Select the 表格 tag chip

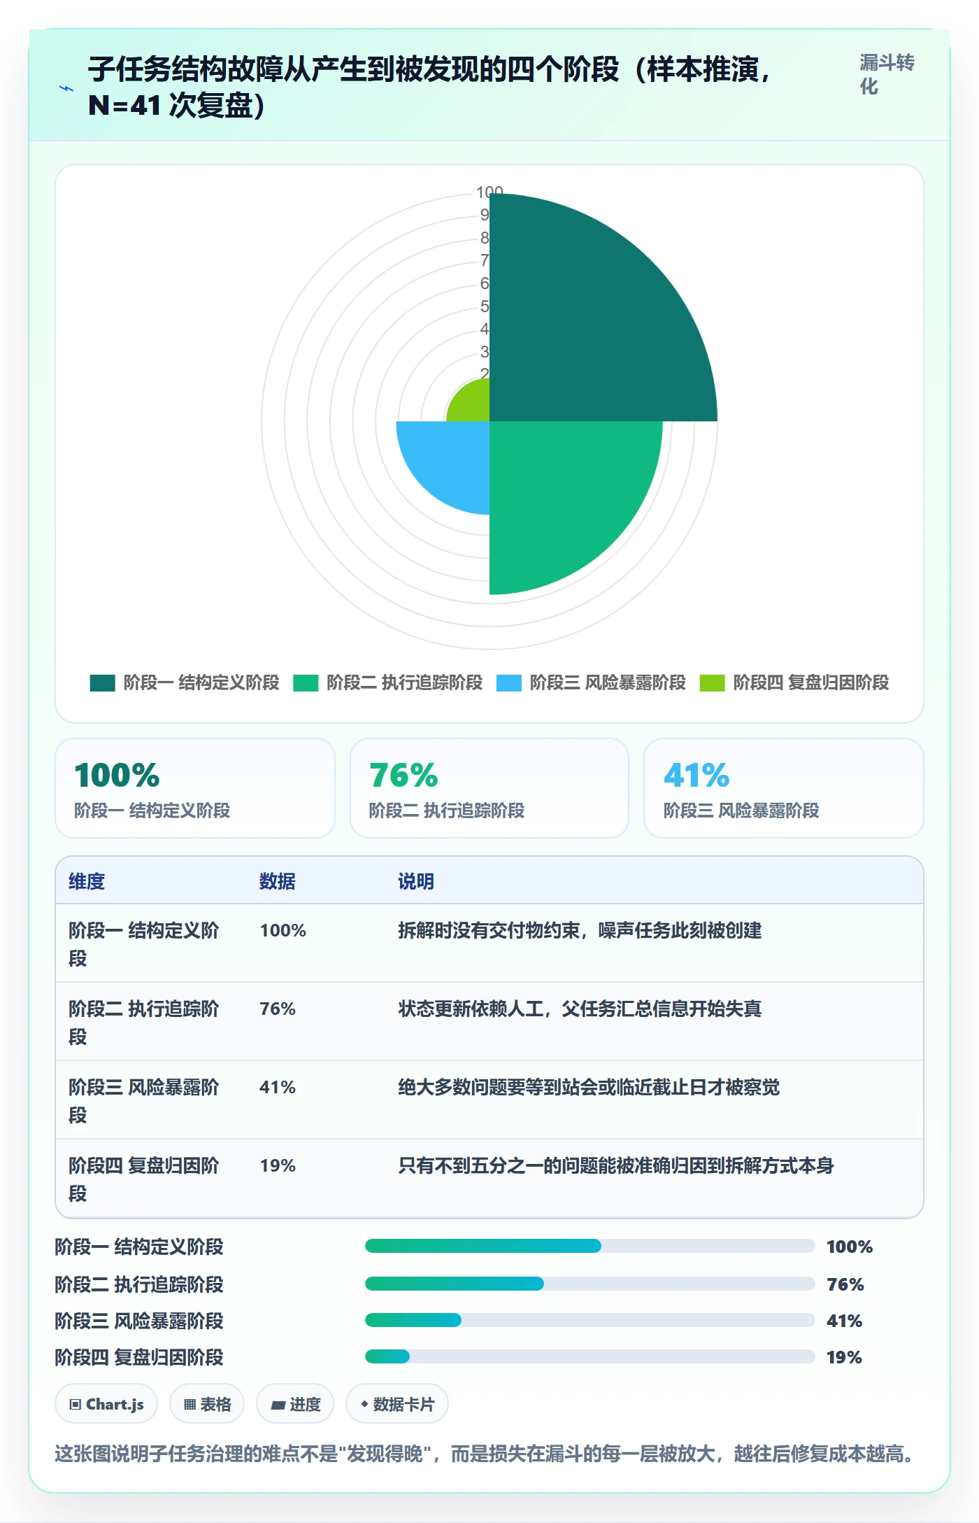tap(207, 1404)
